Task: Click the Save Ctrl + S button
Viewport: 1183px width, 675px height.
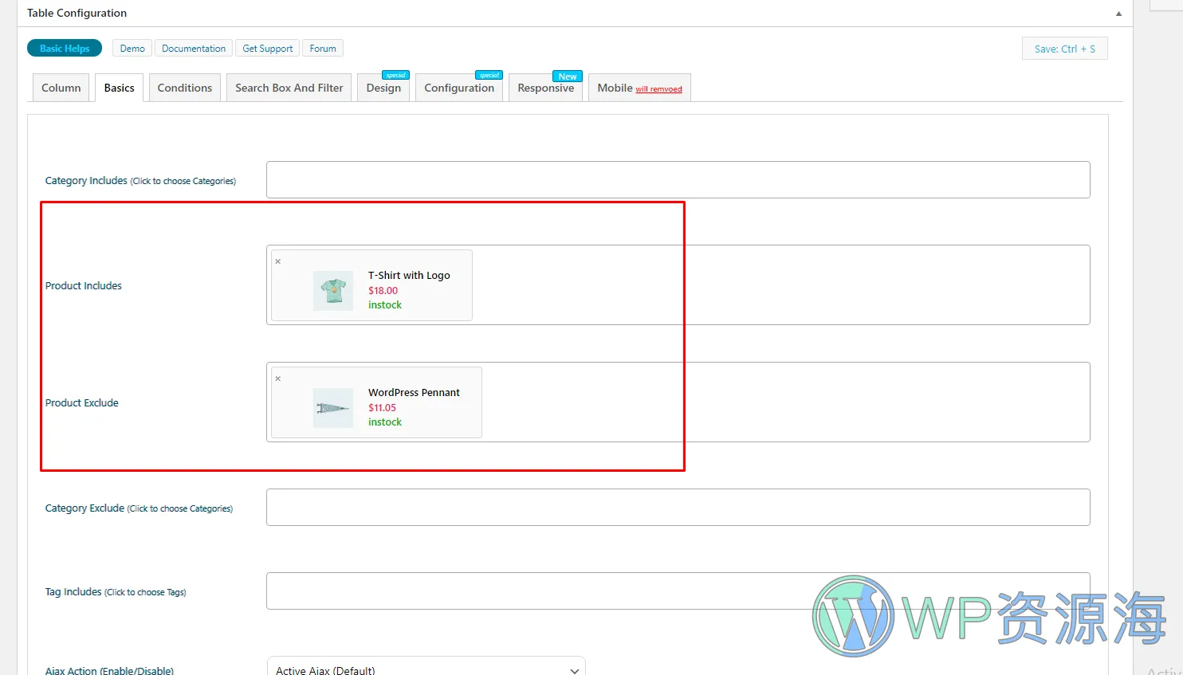Action: click(1065, 49)
